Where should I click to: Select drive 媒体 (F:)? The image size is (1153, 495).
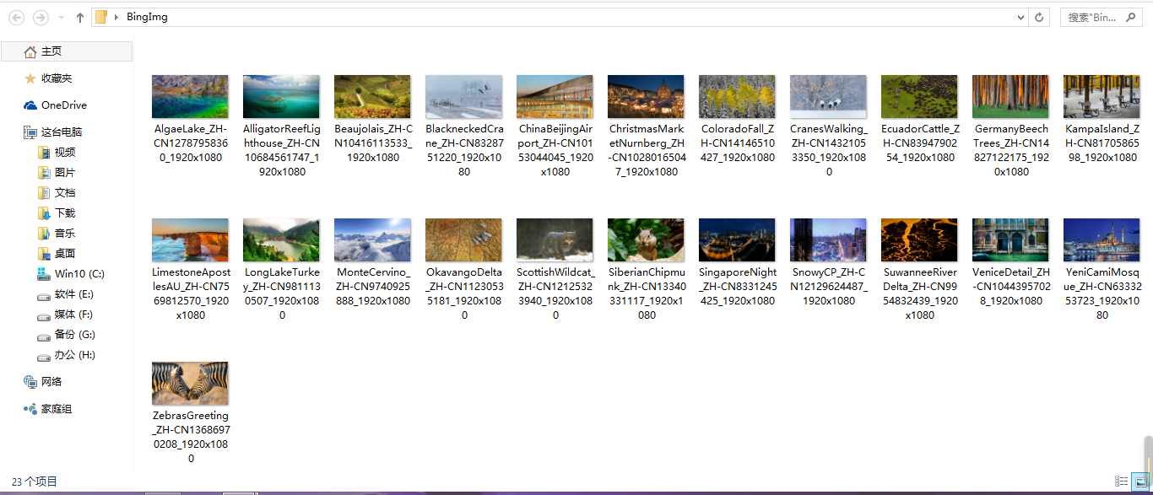point(67,315)
